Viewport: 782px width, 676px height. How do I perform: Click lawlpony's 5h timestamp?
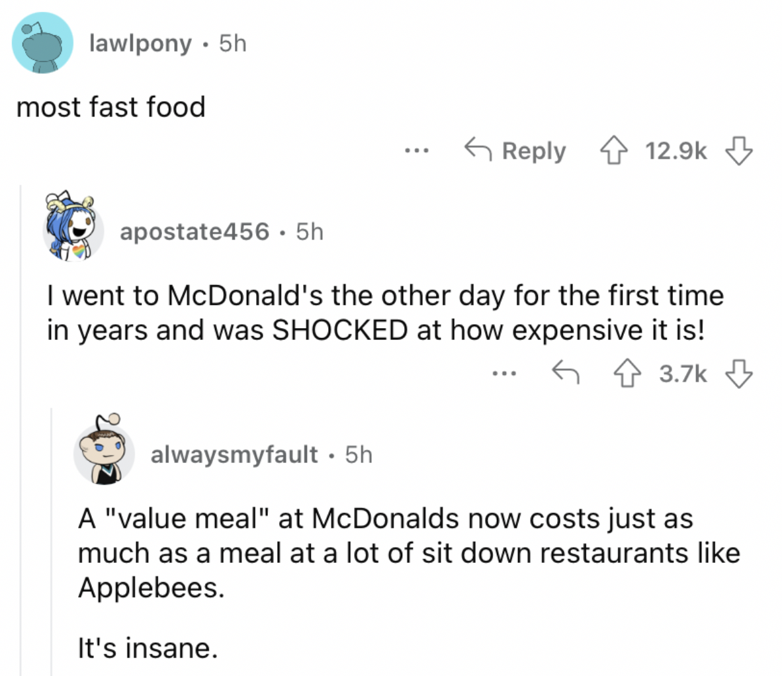[233, 44]
